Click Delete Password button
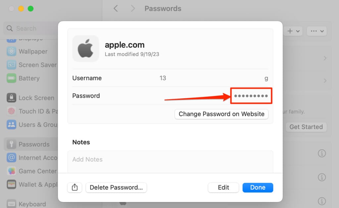Screen dimensions: 339x208 (116, 187)
